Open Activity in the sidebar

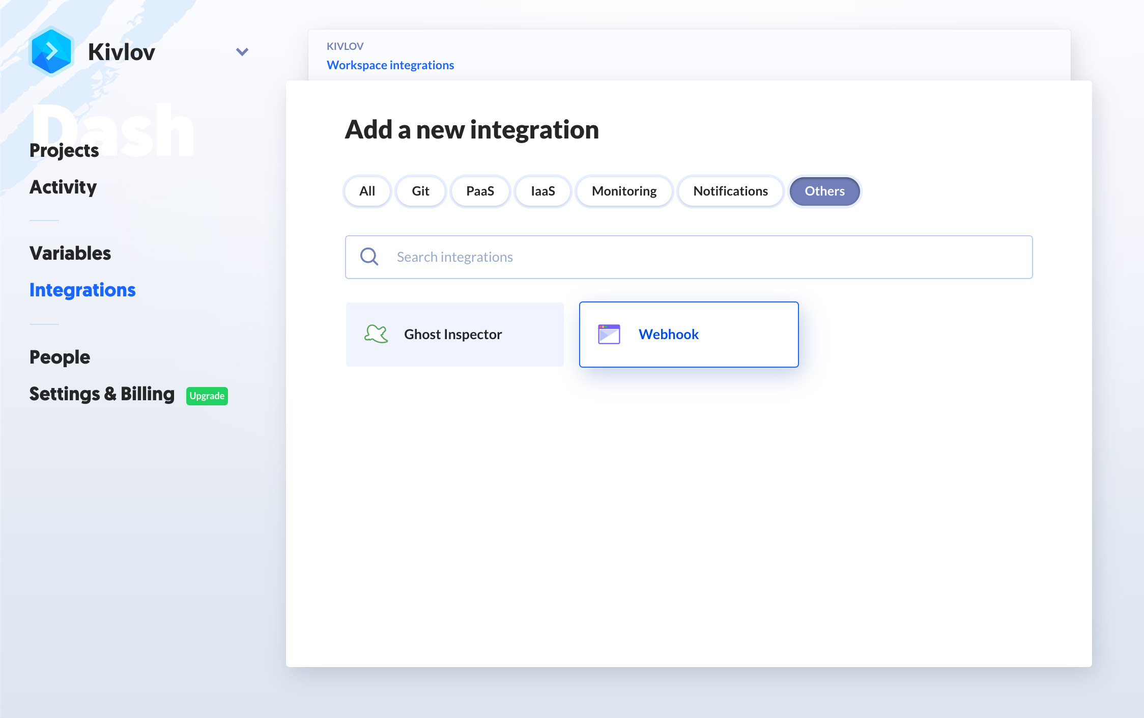63,187
